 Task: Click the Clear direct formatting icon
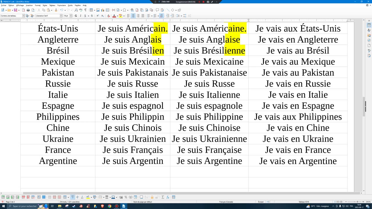pos(108,16)
